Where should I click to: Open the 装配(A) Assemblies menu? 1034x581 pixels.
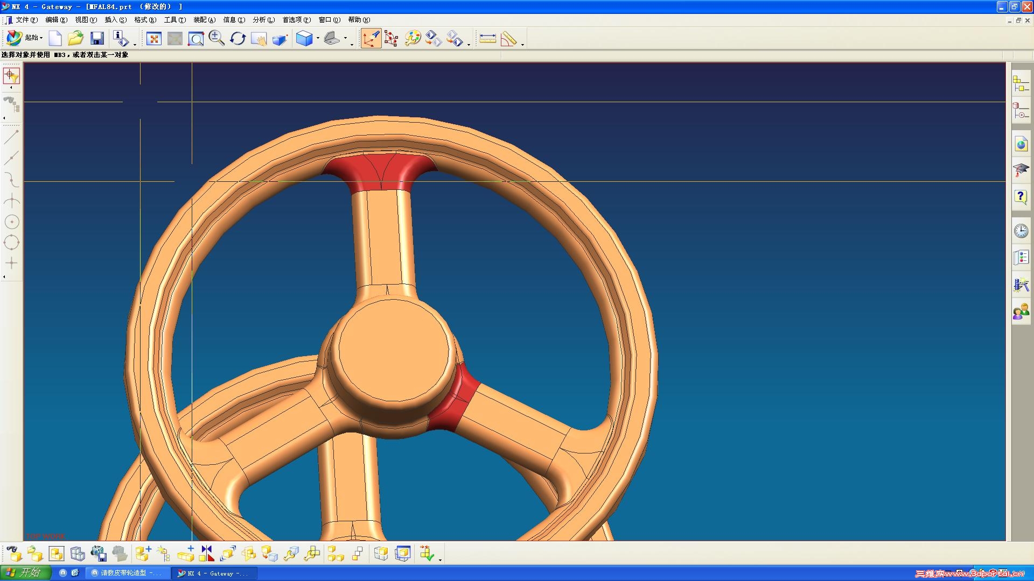click(x=205, y=20)
